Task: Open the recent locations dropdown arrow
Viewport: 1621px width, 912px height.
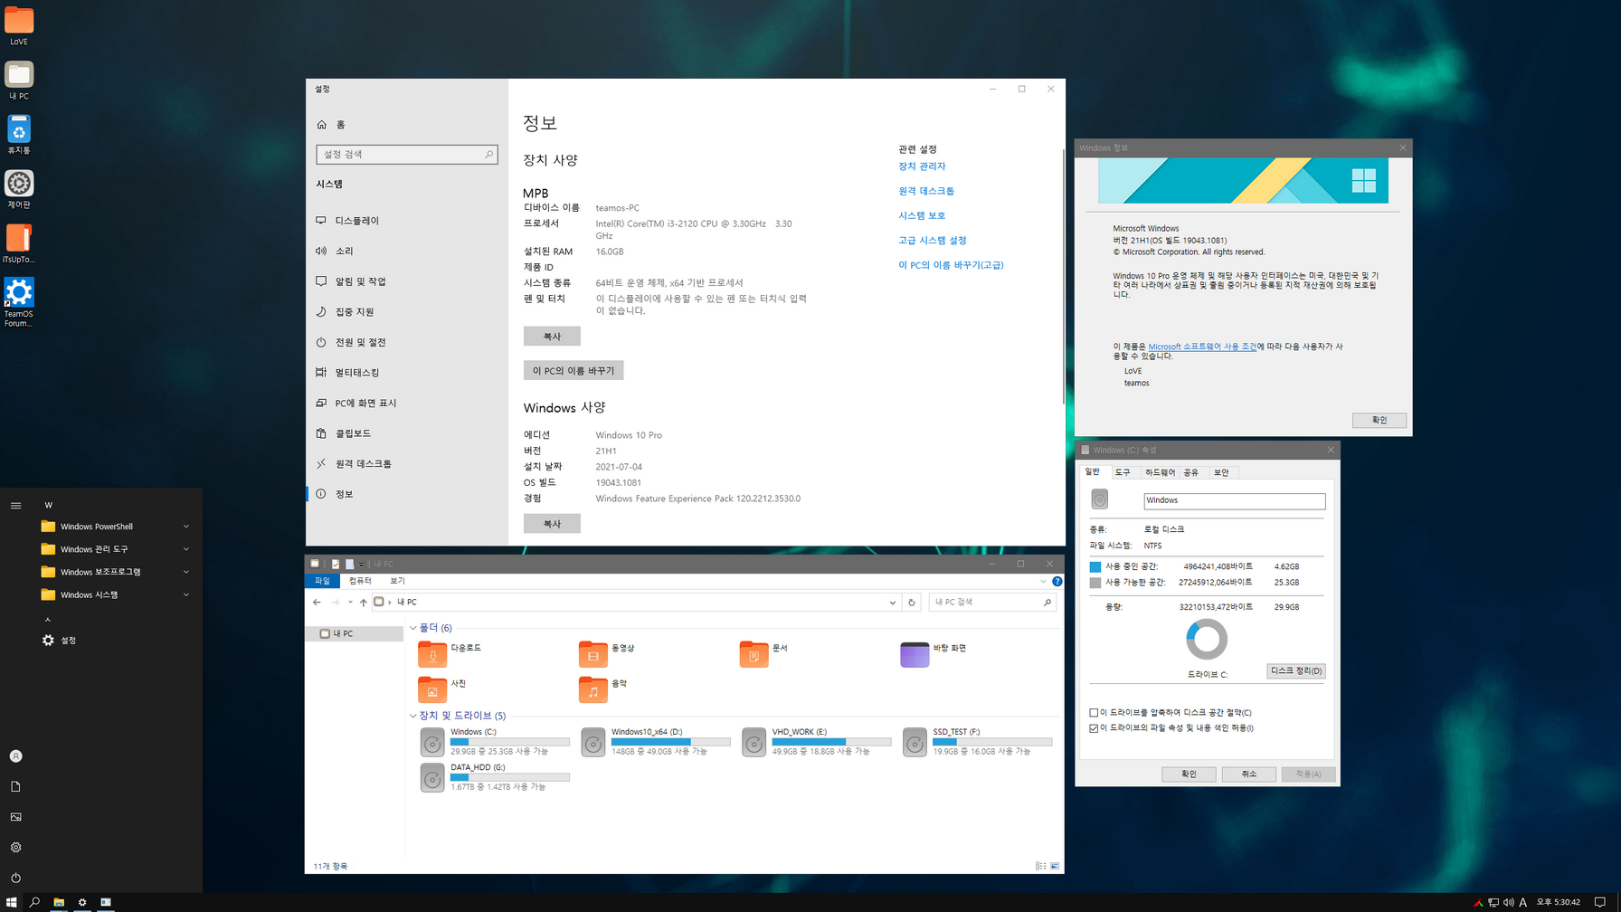Action: coord(350,603)
